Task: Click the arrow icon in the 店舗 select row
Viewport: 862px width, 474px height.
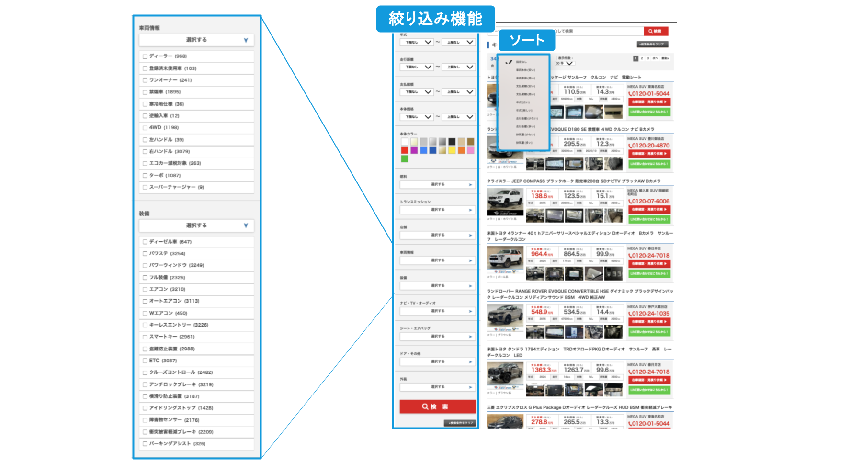Action: tap(470, 235)
